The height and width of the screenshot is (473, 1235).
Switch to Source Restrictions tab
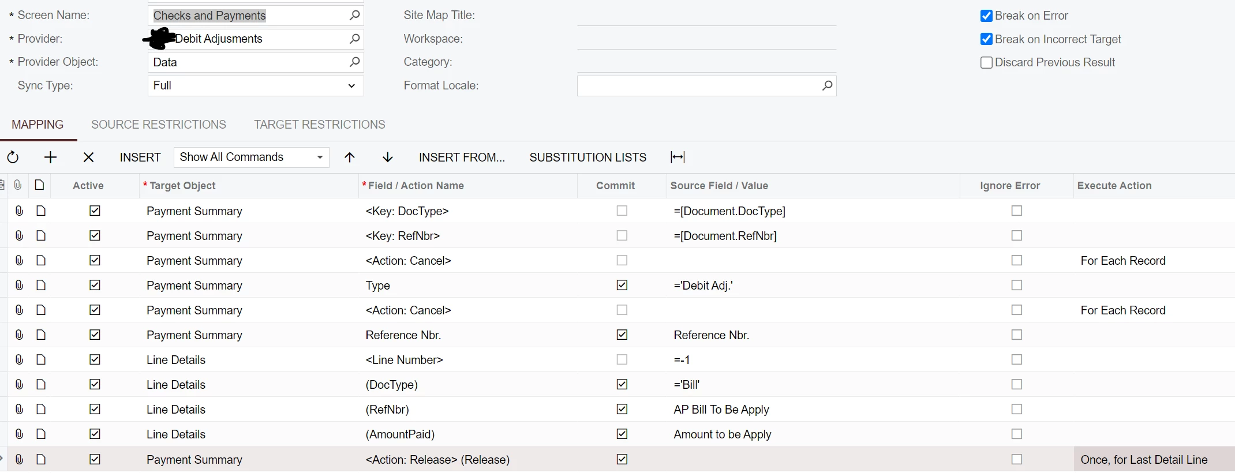tap(159, 125)
